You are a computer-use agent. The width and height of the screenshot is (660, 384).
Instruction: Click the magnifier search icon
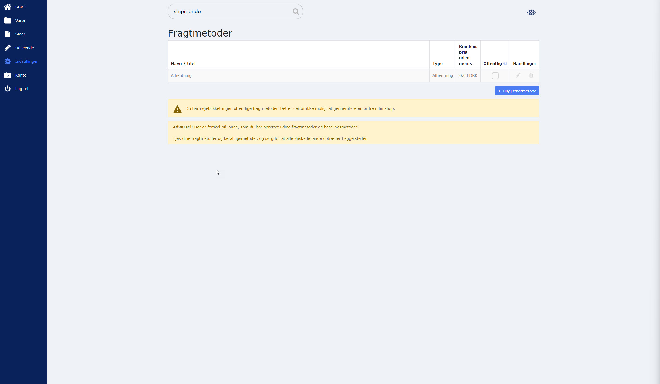(295, 11)
